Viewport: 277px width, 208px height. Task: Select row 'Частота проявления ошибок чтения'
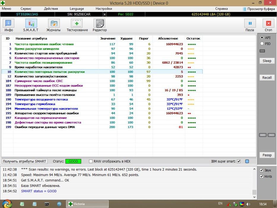[x=102, y=44]
